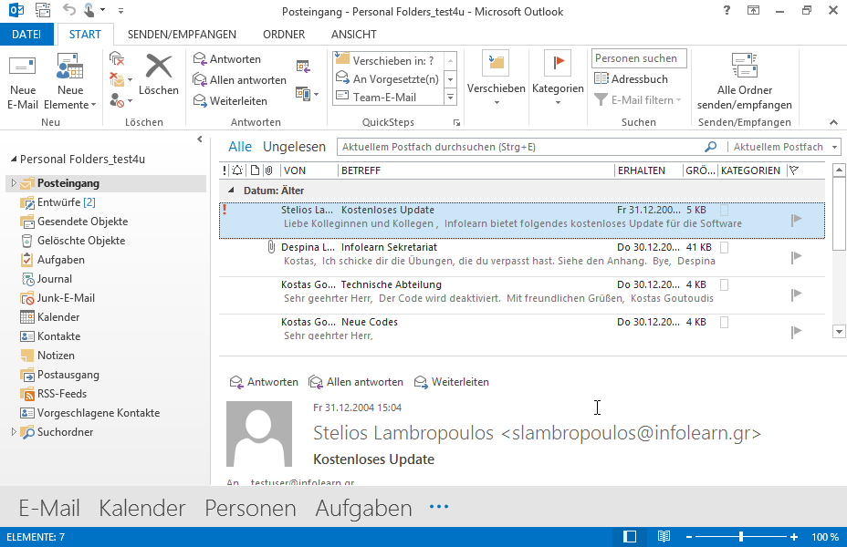Forward using the ribbon Weiterleiten button
This screenshot has width=847, height=547.
click(230, 101)
